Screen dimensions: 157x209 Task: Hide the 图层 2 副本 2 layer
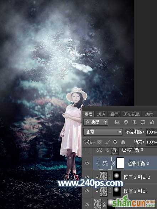pos(87,177)
